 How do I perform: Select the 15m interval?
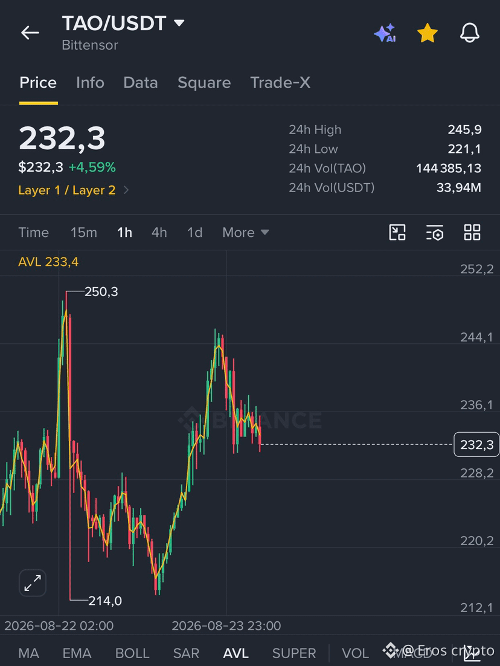click(83, 232)
